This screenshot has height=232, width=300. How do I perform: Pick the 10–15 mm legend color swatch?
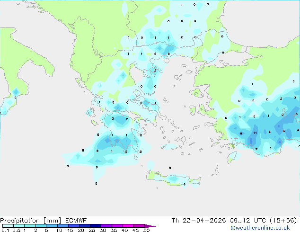[63, 226]
